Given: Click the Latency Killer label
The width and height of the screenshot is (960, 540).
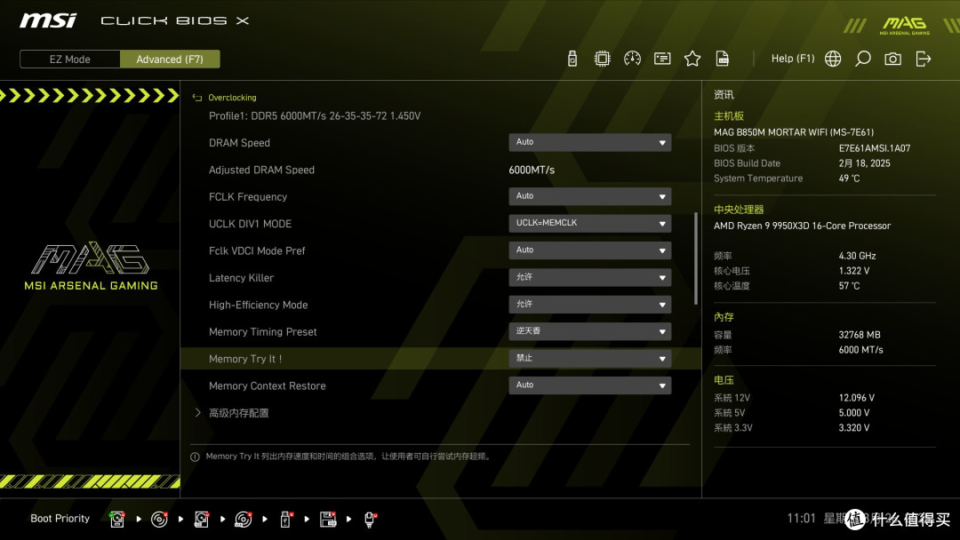Looking at the screenshot, I should coord(241,278).
